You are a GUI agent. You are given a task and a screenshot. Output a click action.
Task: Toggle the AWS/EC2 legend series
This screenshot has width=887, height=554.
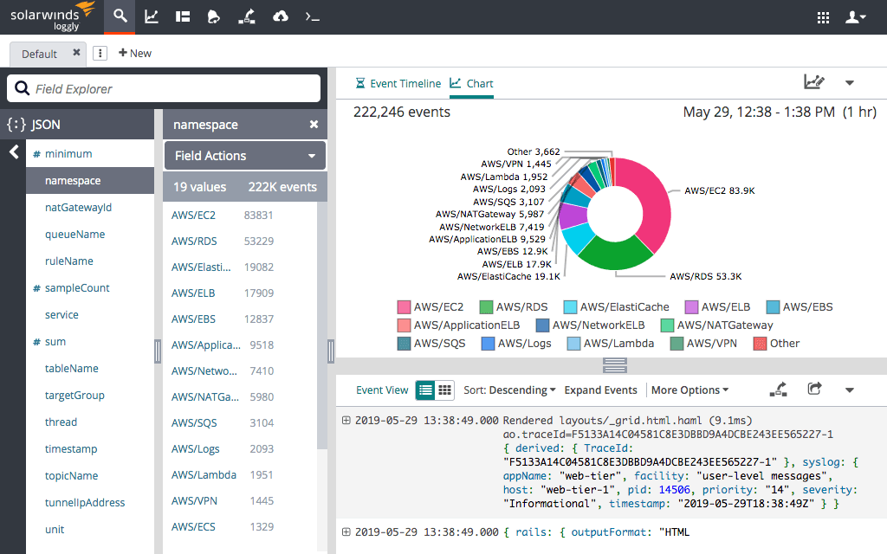[431, 306]
